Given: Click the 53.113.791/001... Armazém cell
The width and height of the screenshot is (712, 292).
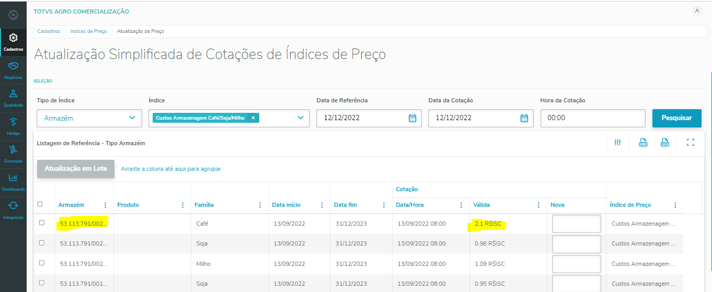Looking at the screenshot, I should click(x=84, y=284).
